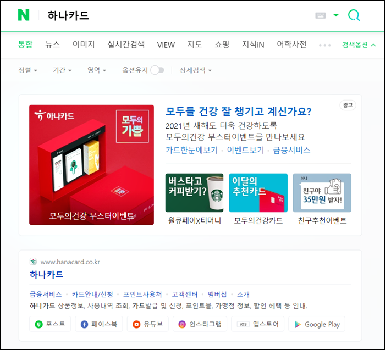Open the 영역 dropdown
This screenshot has width=385, height=350.
[97, 70]
